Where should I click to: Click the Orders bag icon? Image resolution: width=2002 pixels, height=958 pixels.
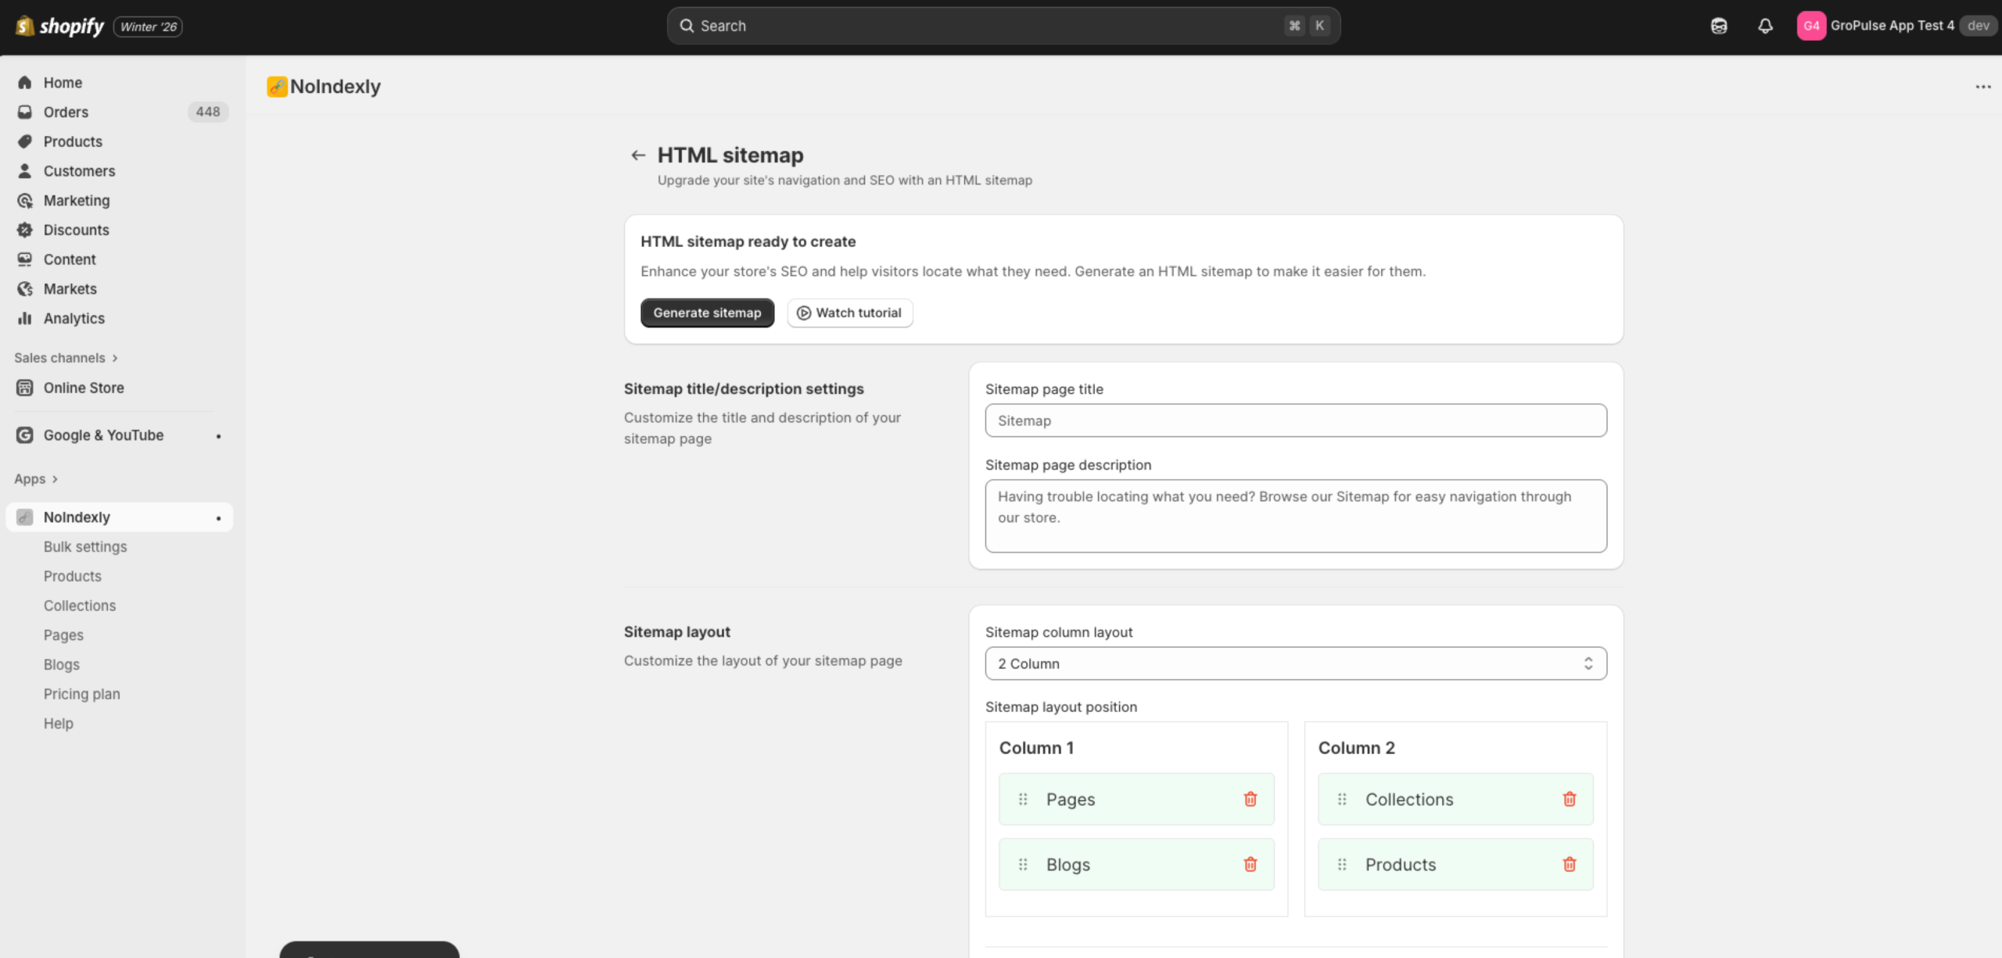coord(24,112)
